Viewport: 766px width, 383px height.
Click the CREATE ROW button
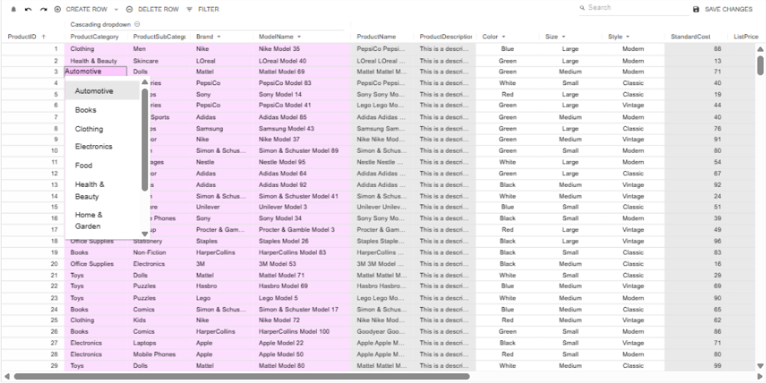coord(81,9)
